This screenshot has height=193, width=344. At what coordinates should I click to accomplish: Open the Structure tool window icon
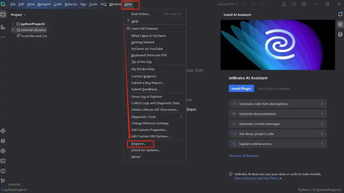[x=3, y=27]
